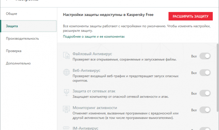Click the File Anti-Virus document icon
This screenshot has height=130, width=219.
click(x=66, y=56)
